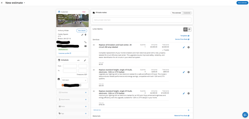Click the Checklists section label

(x=64, y=93)
